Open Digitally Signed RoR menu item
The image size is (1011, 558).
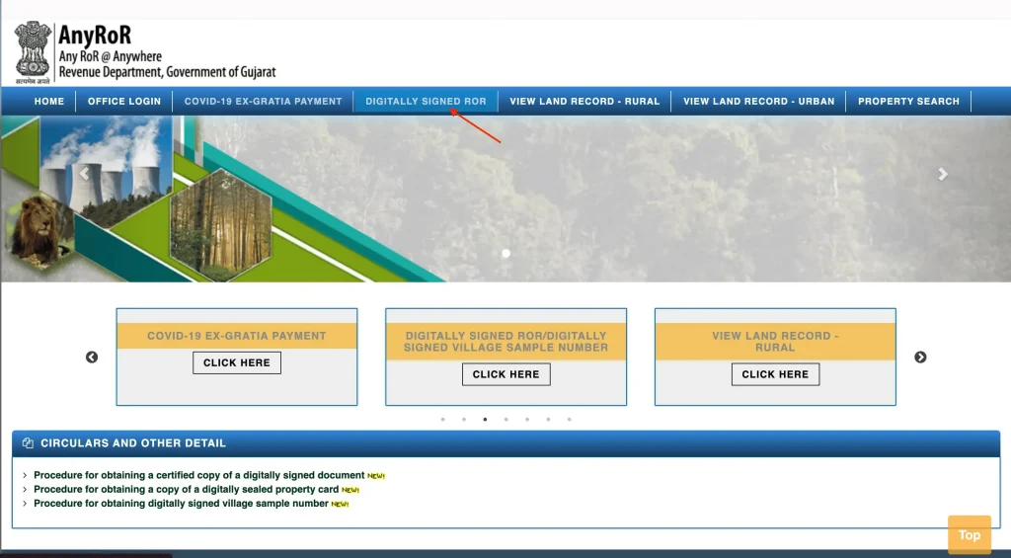tap(426, 102)
